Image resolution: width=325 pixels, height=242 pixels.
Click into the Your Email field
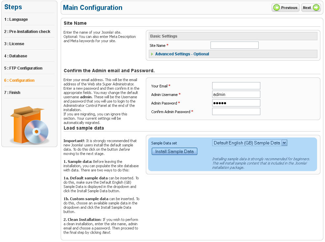pos(236,86)
